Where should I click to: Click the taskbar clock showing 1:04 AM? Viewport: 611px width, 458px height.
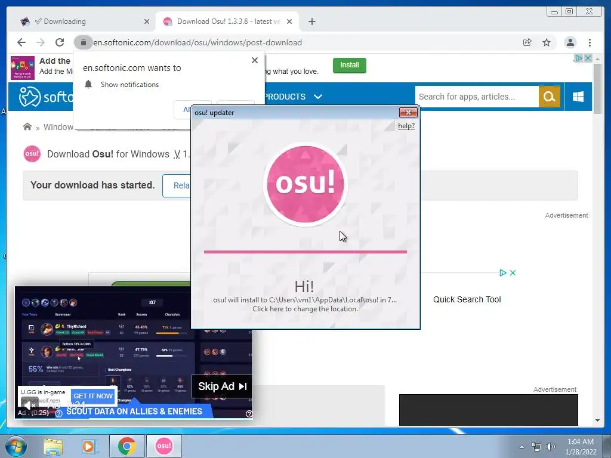(x=581, y=447)
